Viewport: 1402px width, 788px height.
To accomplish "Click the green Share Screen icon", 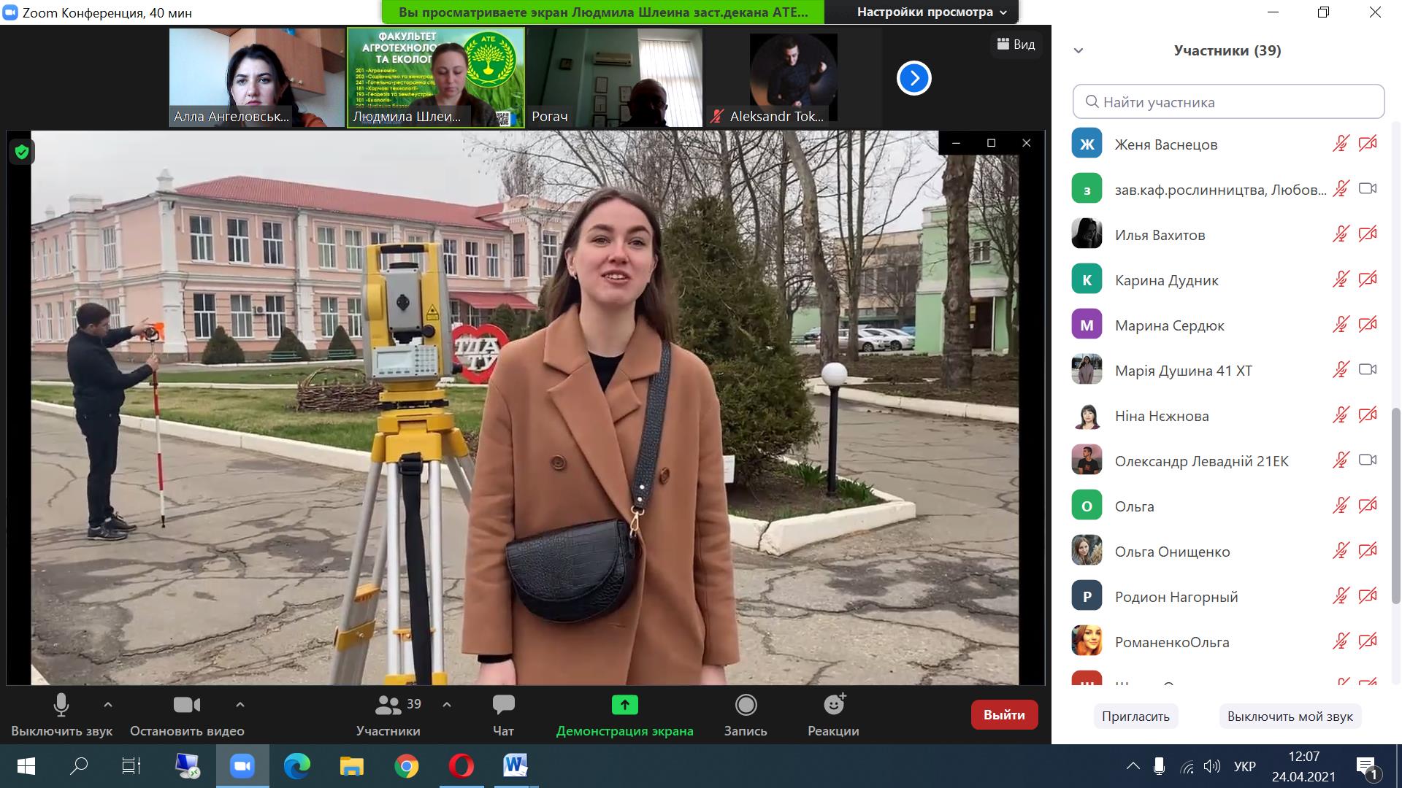I will click(x=624, y=705).
